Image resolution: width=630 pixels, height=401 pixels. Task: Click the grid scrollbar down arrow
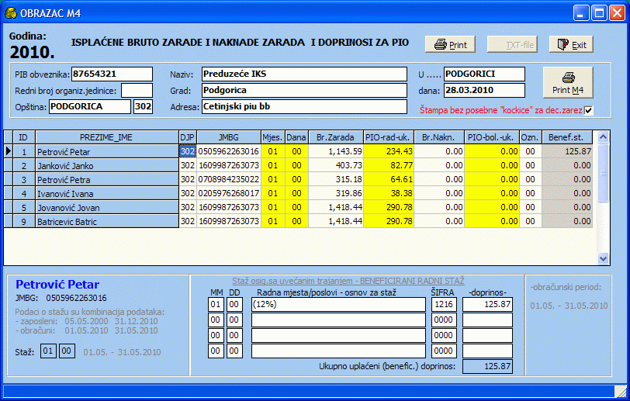(603, 259)
